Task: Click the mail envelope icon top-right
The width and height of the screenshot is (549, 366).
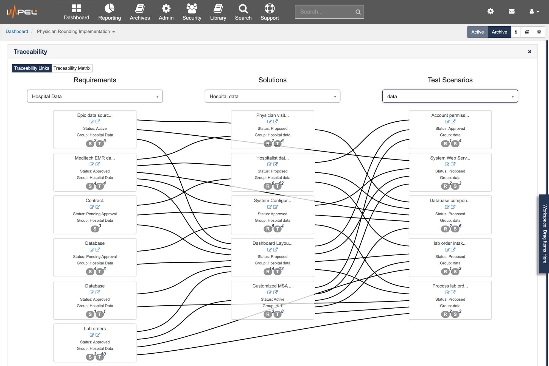Action: coord(512,12)
